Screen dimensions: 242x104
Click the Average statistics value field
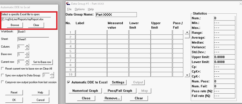pos(225,37)
